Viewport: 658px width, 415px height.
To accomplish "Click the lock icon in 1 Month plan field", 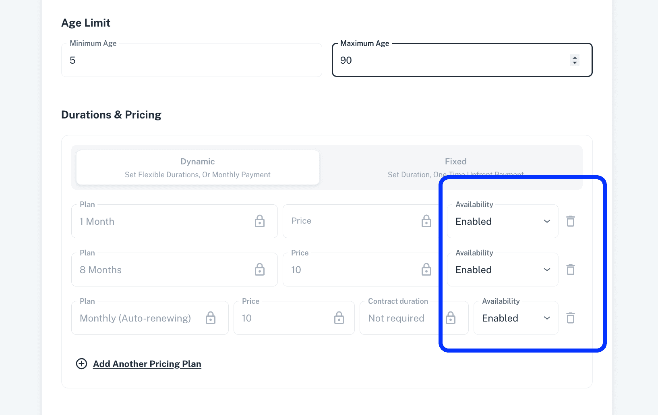I will (260, 221).
